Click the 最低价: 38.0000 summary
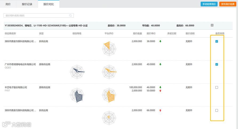 coord(117,26)
